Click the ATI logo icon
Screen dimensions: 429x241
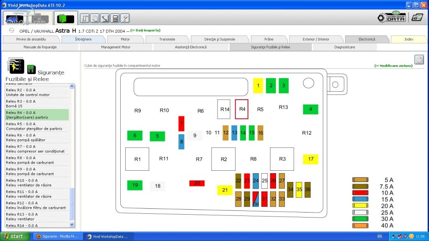coord(417,18)
